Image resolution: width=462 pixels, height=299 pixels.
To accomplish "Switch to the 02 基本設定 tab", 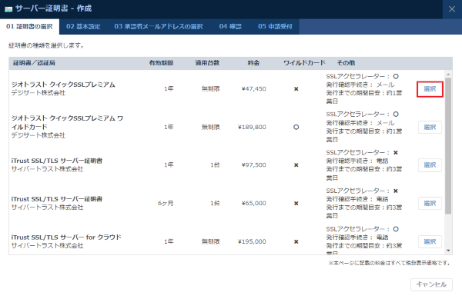I will 83,26.
